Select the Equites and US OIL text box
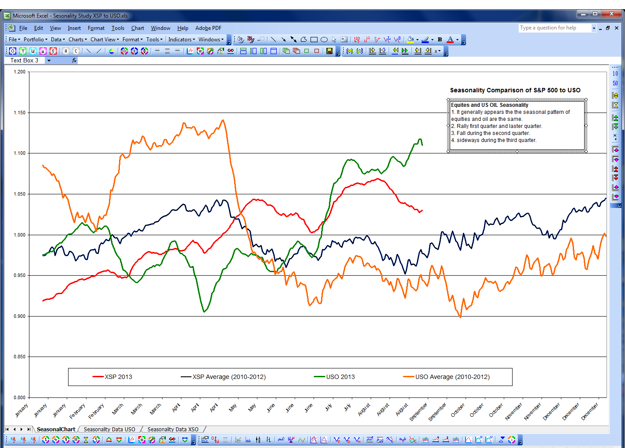The width and height of the screenshot is (625, 448). pos(517,126)
